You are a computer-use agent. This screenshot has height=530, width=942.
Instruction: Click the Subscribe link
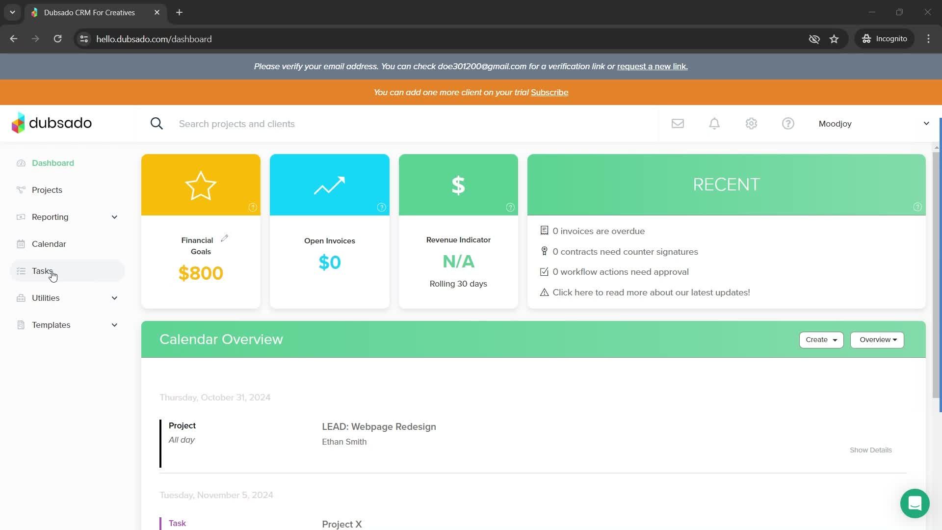pyautogui.click(x=549, y=92)
